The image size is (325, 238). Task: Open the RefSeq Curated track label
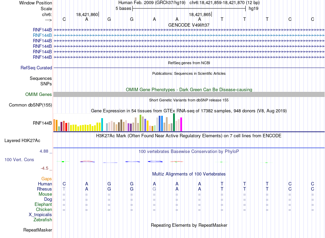click(x=36, y=68)
